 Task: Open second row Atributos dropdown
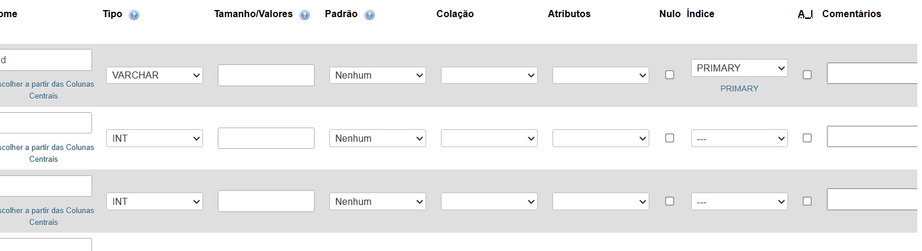[600, 138]
